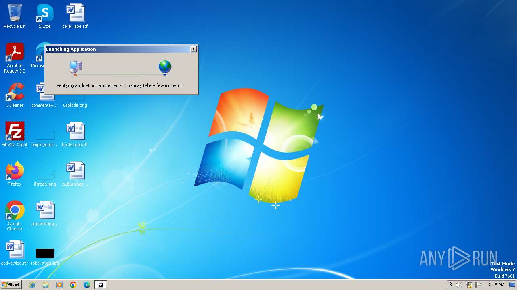Viewport: 517px width, 290px height.
Task: Click the dialog's progress bar
Action: click(x=120, y=75)
